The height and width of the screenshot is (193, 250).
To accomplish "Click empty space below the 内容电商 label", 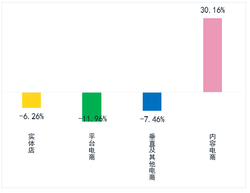I will pyautogui.click(x=213, y=174).
